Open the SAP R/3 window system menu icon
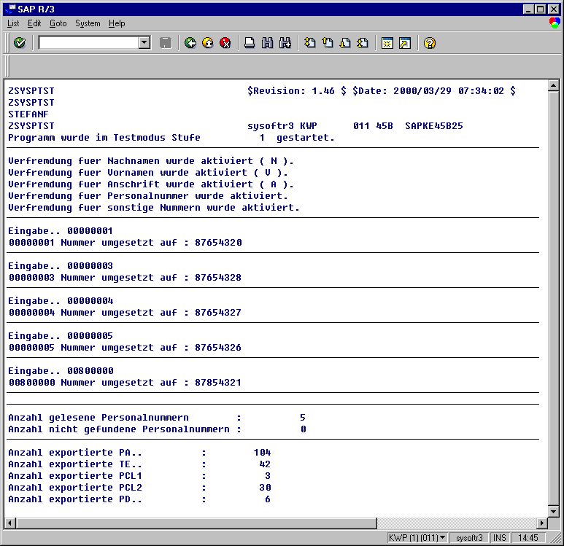564x546 pixels. click(x=9, y=9)
